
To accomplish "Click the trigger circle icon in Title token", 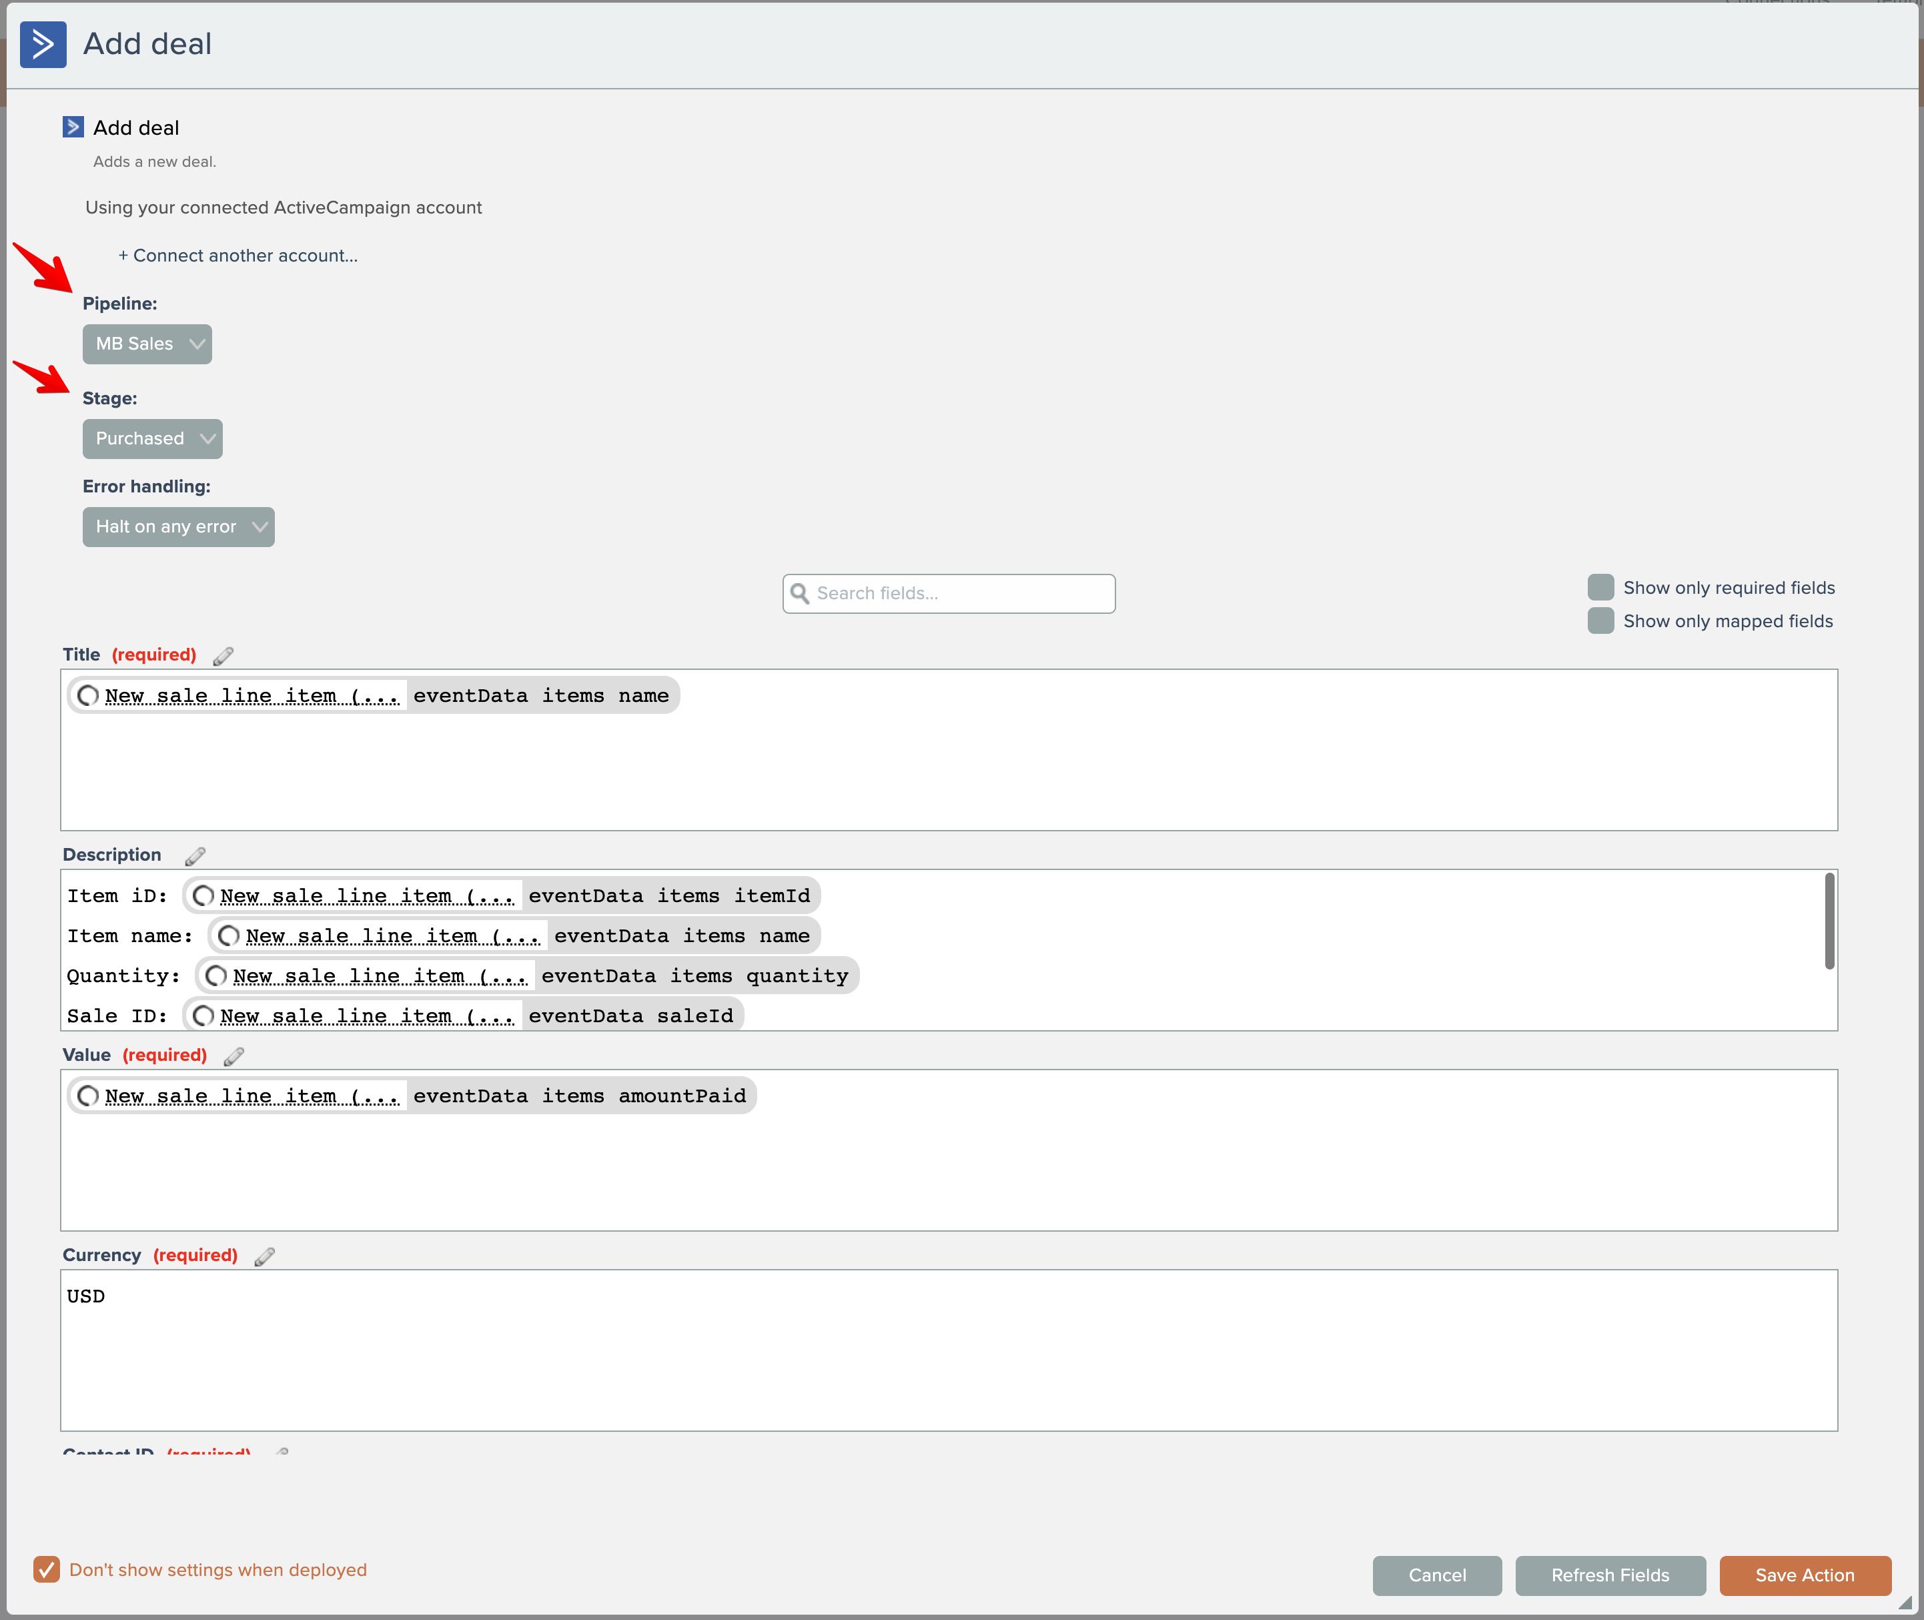I will click(88, 696).
